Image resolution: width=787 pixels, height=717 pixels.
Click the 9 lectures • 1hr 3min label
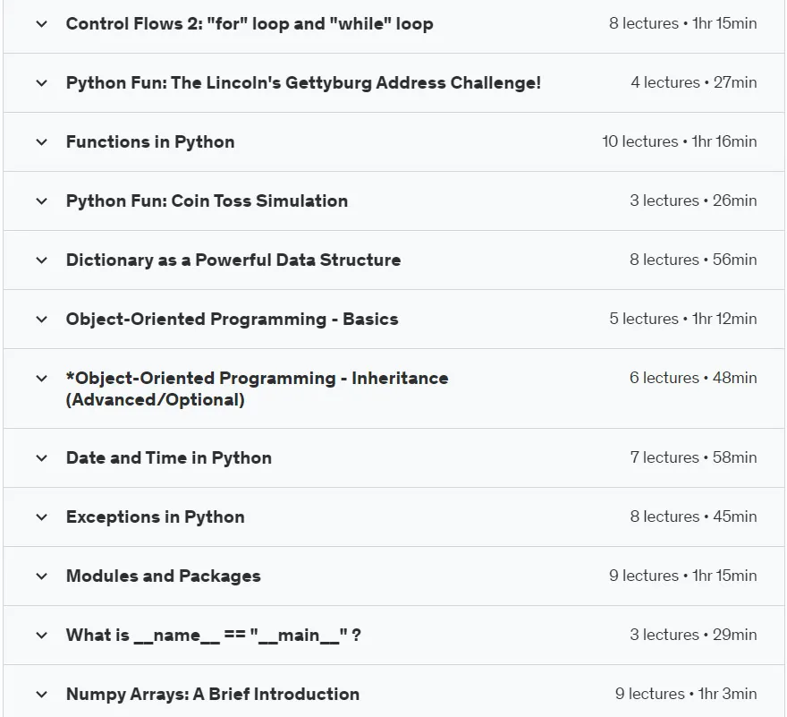[x=686, y=694]
